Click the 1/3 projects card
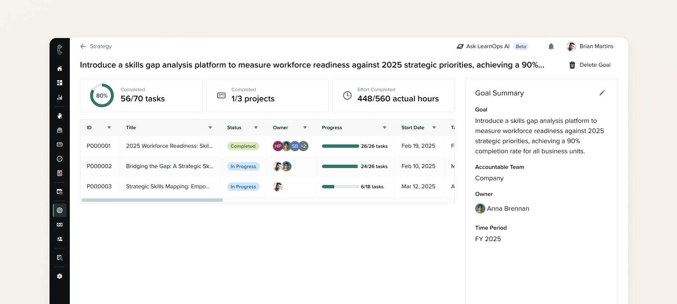The height and width of the screenshot is (304, 677). [267, 95]
